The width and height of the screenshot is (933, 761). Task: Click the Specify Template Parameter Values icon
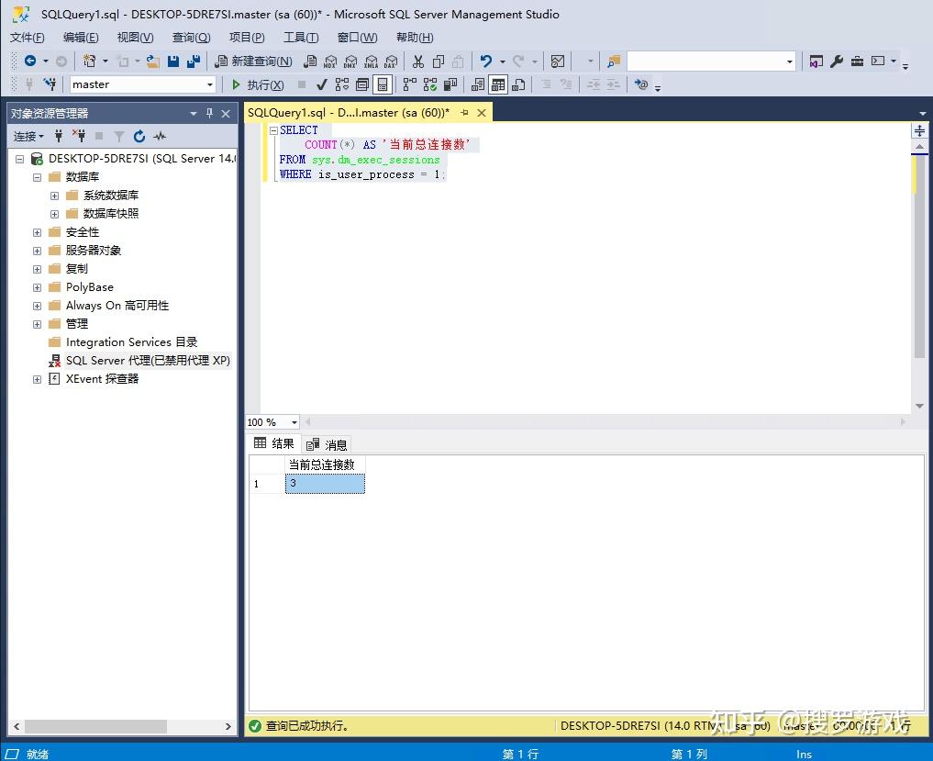point(641,84)
